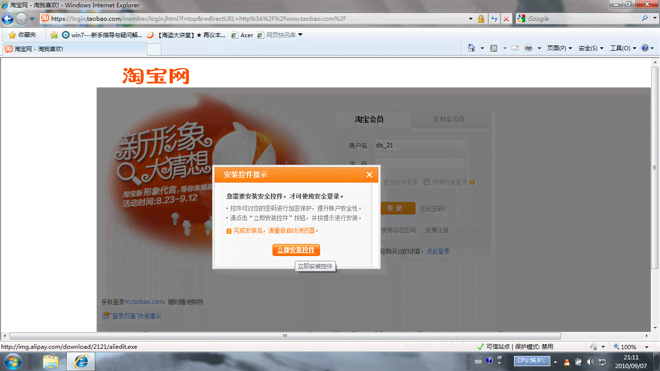Open the m.taobao.com mobile login link
660x371 pixels.
[144, 302]
